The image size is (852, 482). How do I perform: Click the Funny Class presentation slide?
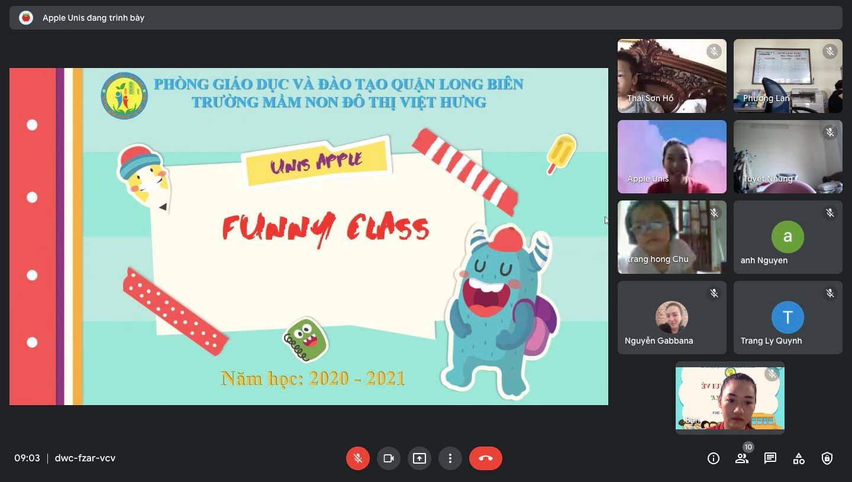click(308, 237)
